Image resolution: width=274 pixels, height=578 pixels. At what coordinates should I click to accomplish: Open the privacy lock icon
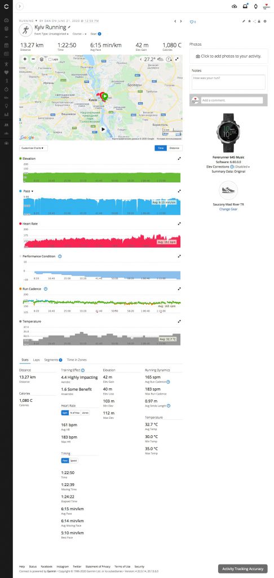coord(259,21)
